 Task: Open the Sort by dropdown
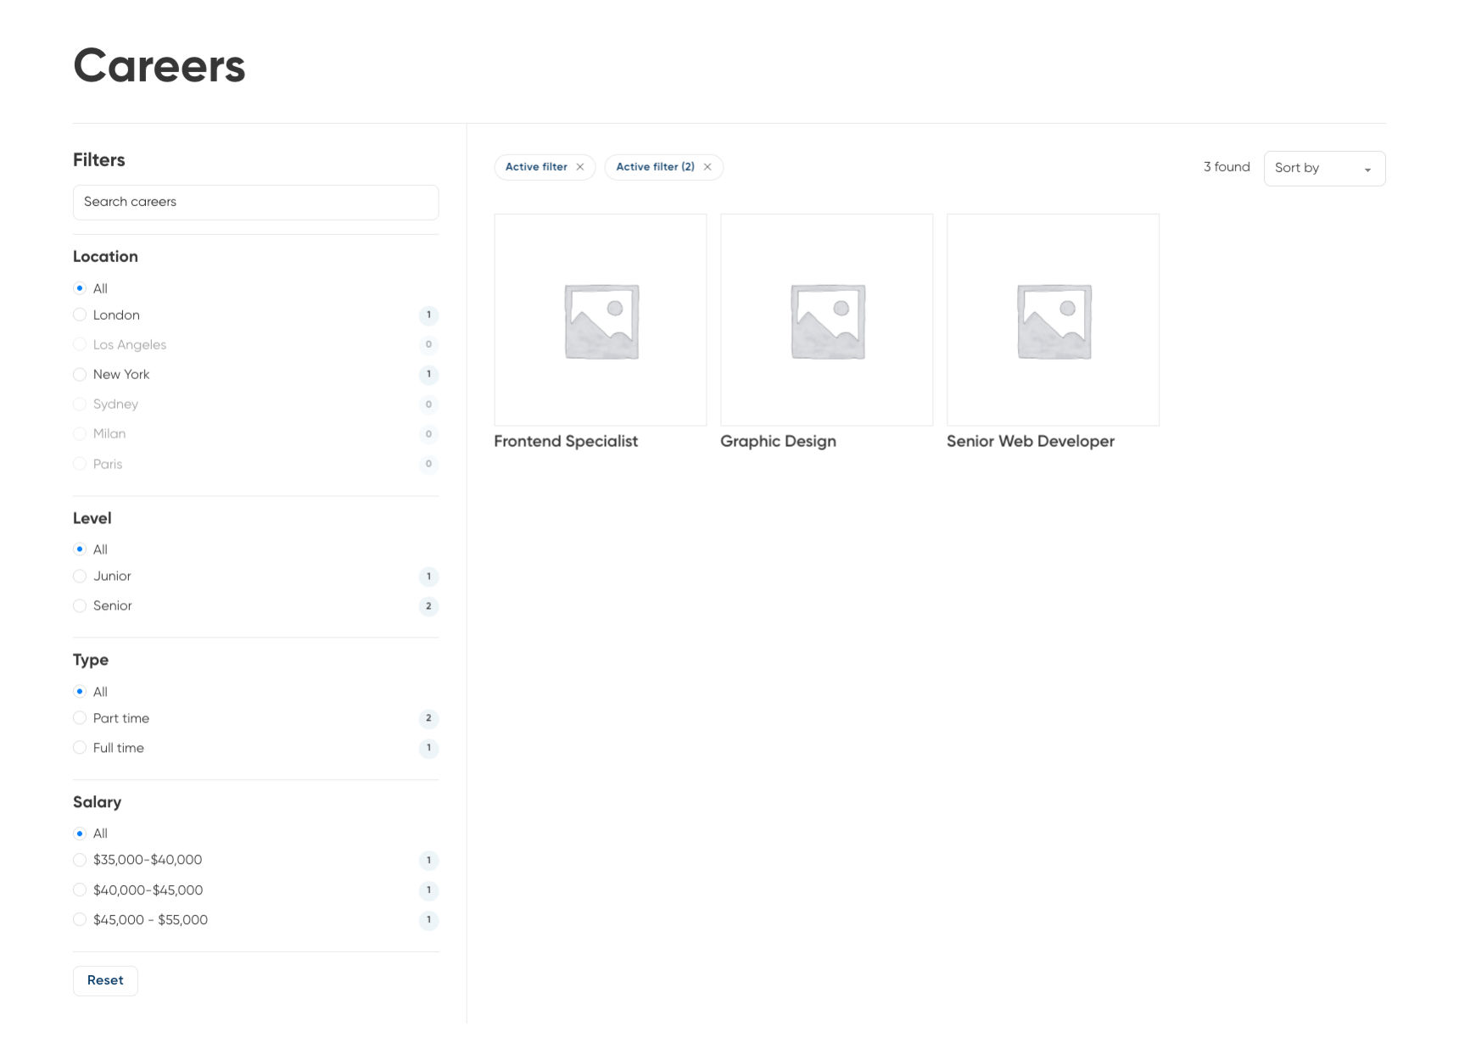tap(1323, 169)
